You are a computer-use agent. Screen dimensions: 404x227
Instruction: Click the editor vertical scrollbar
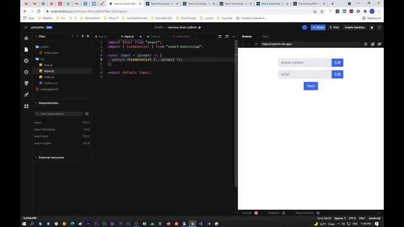pyautogui.click(x=236, y=113)
